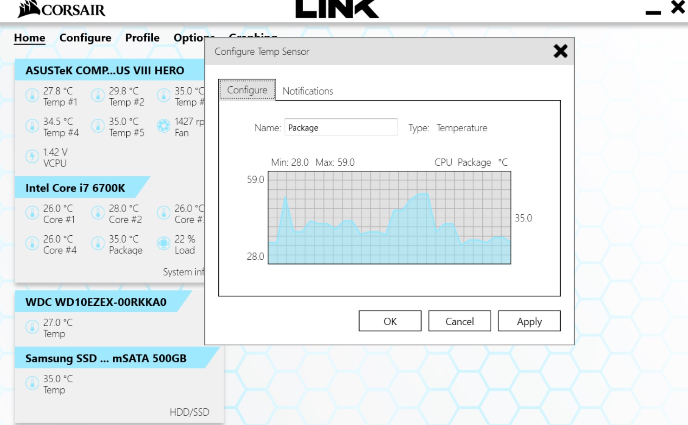The width and height of the screenshot is (688, 425).
Task: Click the Temp #5 thermometer icon
Action: (98, 126)
